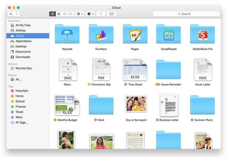Open the unnamed folder in bottom row

click(169, 140)
